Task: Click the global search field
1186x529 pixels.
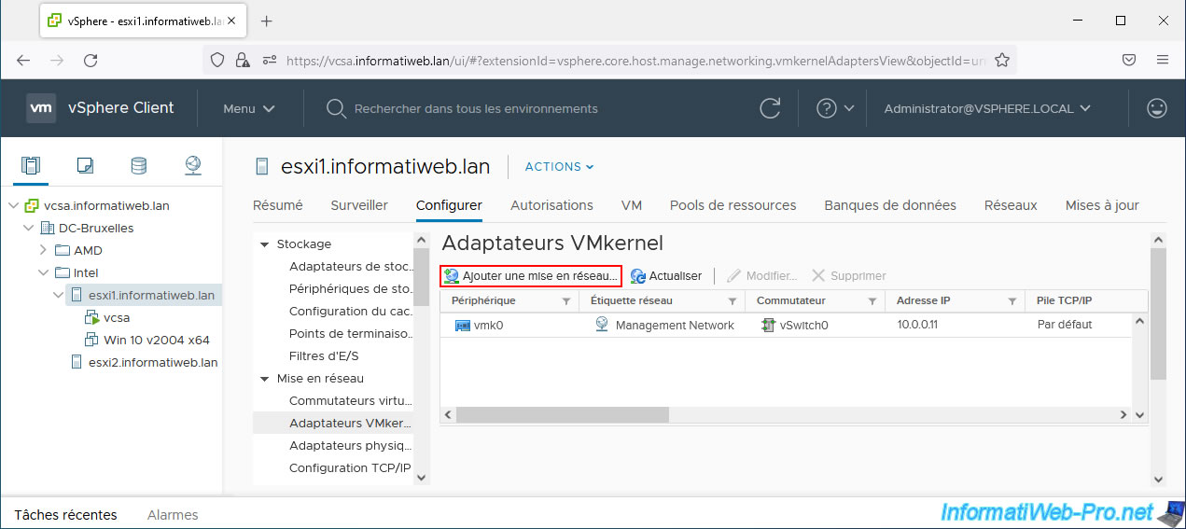Action: [x=476, y=108]
